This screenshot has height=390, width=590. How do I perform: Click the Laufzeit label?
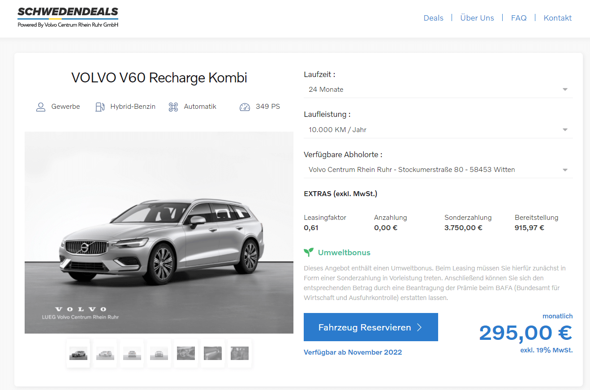click(319, 74)
